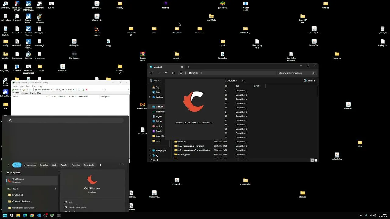Expand the Ağ tree node
Image resolution: width=390 pixels, height=219 pixels.
click(x=150, y=155)
